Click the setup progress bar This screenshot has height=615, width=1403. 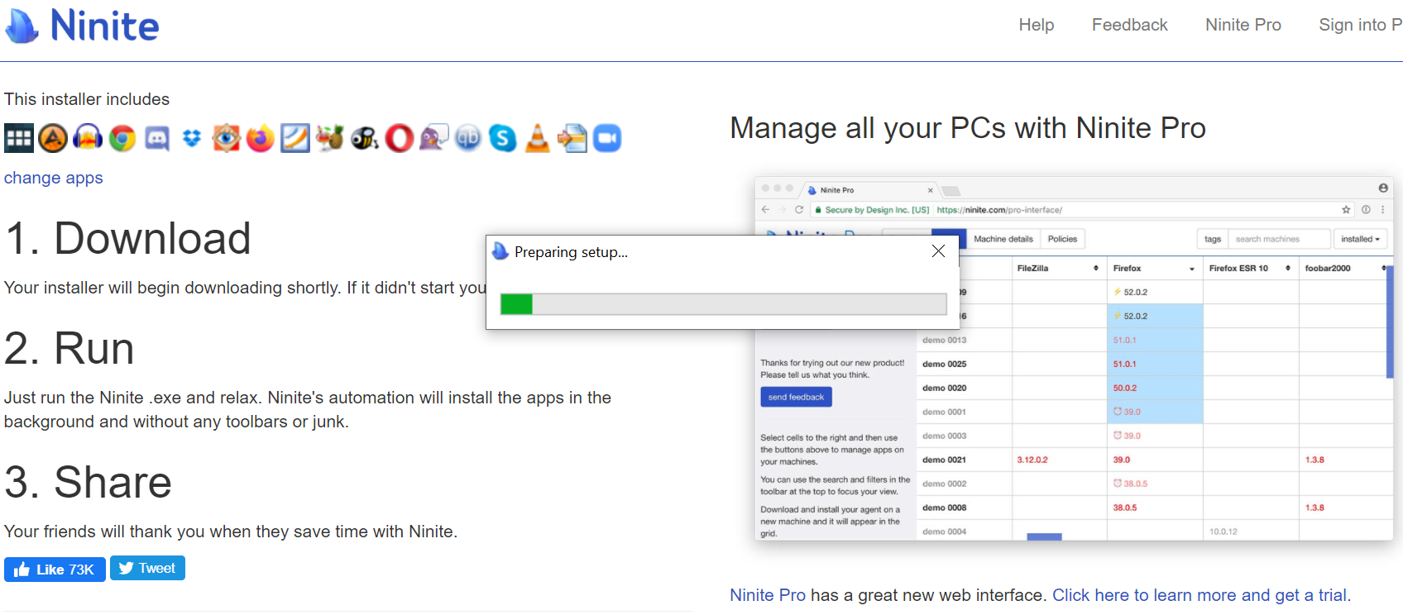[724, 304]
